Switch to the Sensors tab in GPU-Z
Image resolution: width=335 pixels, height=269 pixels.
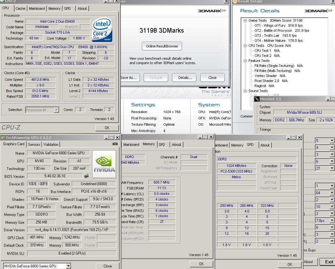tap(34, 145)
